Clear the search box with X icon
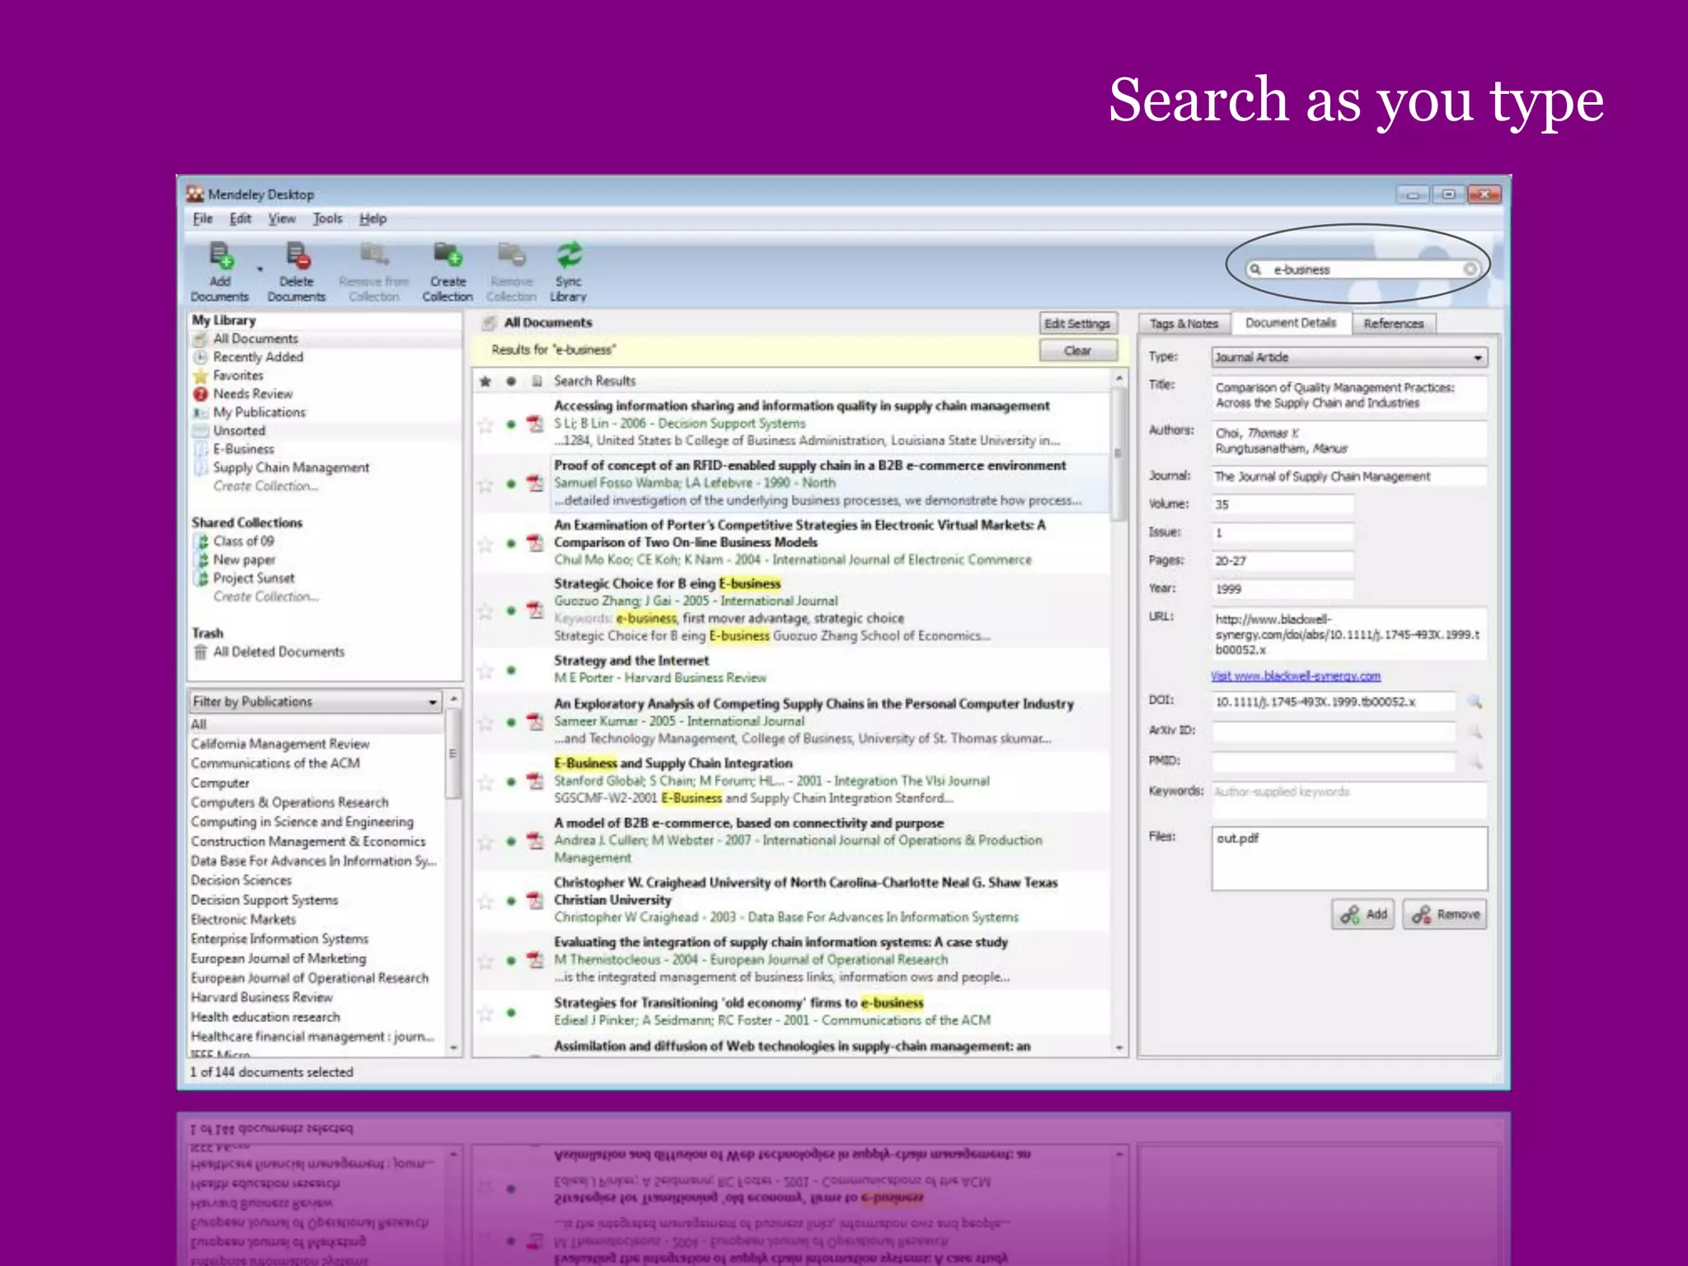Screen dimensions: 1688x1266 (1470, 270)
